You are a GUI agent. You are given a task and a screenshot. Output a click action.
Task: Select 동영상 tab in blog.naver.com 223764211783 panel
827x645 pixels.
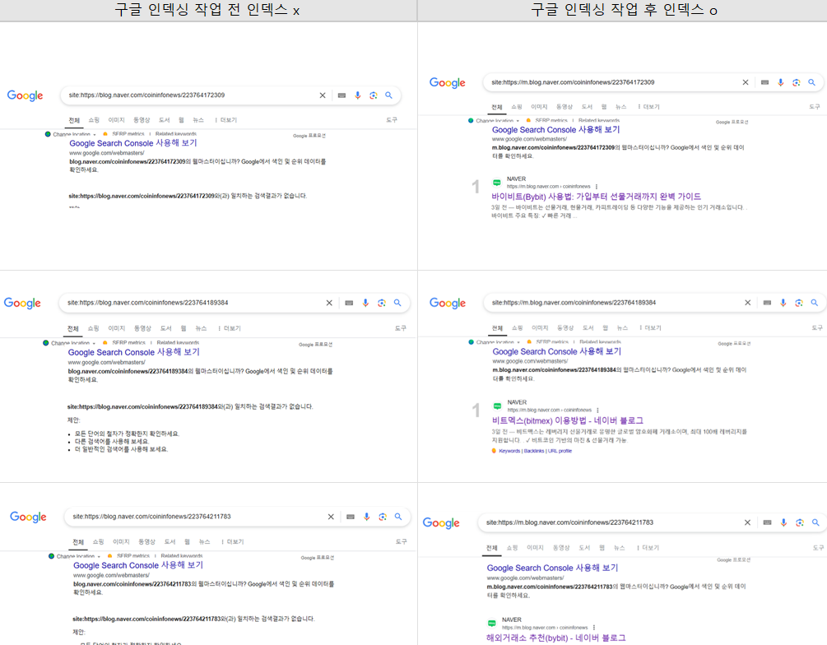pos(147,542)
